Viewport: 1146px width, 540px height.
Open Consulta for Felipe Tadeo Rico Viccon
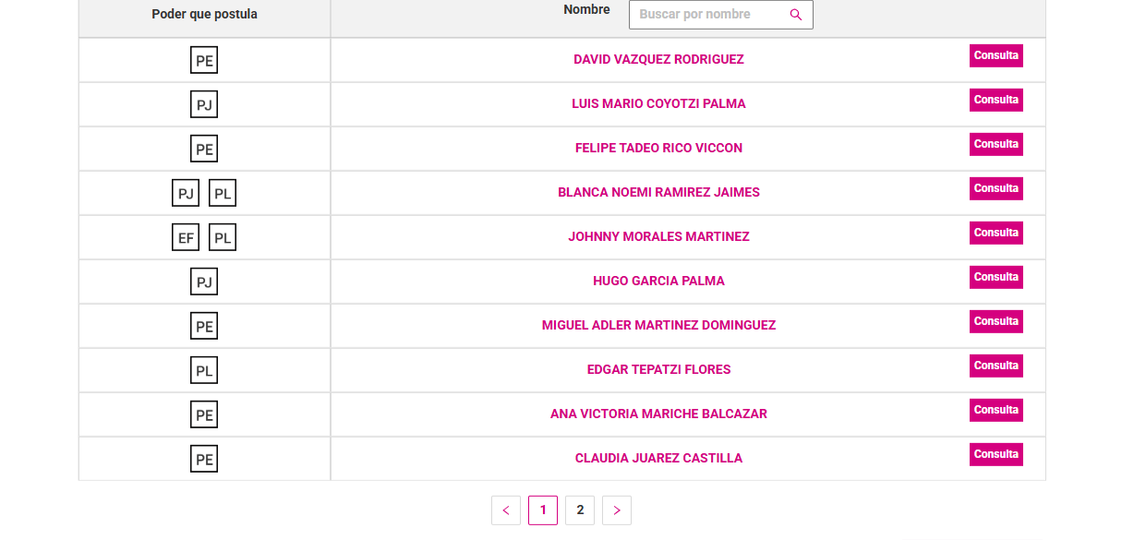click(996, 144)
